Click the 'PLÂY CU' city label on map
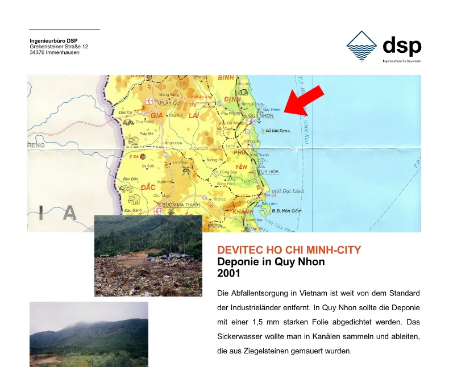449x367 pixels. [169, 103]
